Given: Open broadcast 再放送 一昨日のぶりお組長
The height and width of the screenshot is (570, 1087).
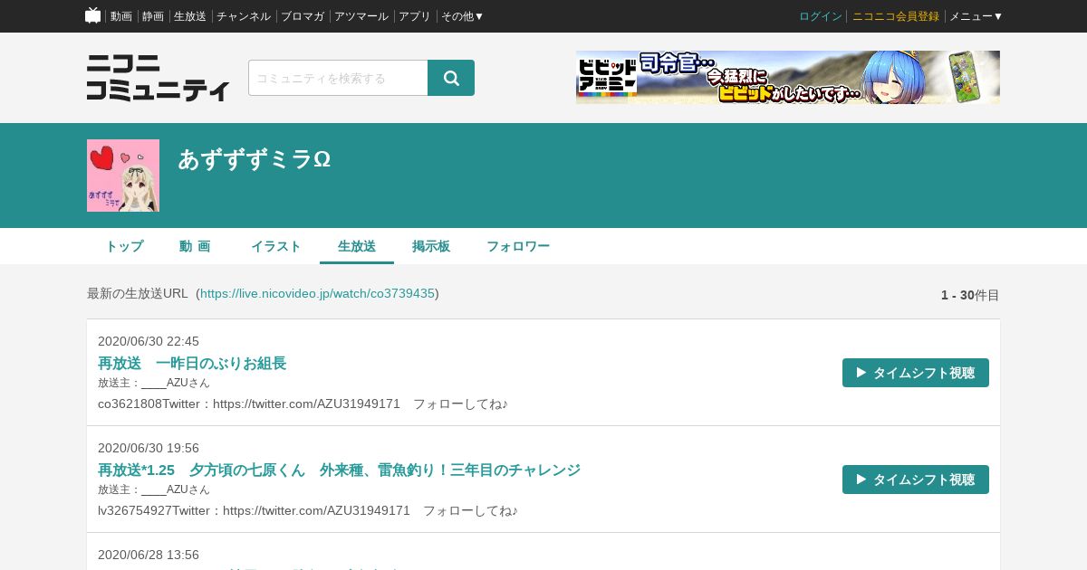Looking at the screenshot, I should pos(192,363).
